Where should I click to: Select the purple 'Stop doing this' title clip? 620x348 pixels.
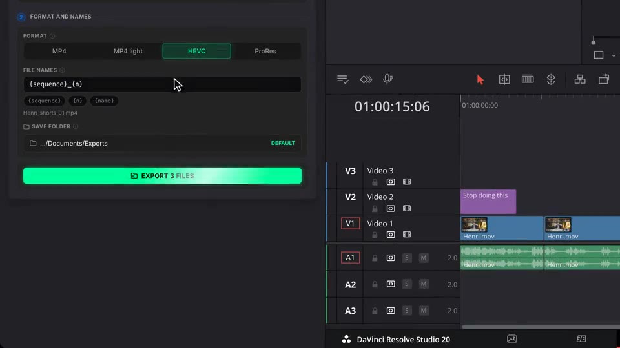(488, 202)
